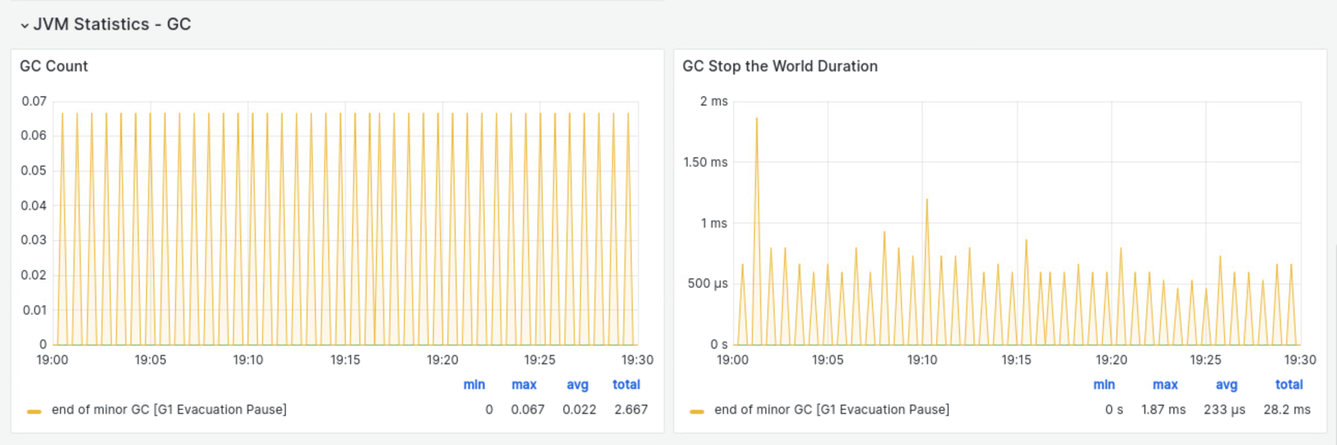Viewport: 1337px width, 445px height.
Task: Click the 2.667 total value in GC Count
Action: 631,409
